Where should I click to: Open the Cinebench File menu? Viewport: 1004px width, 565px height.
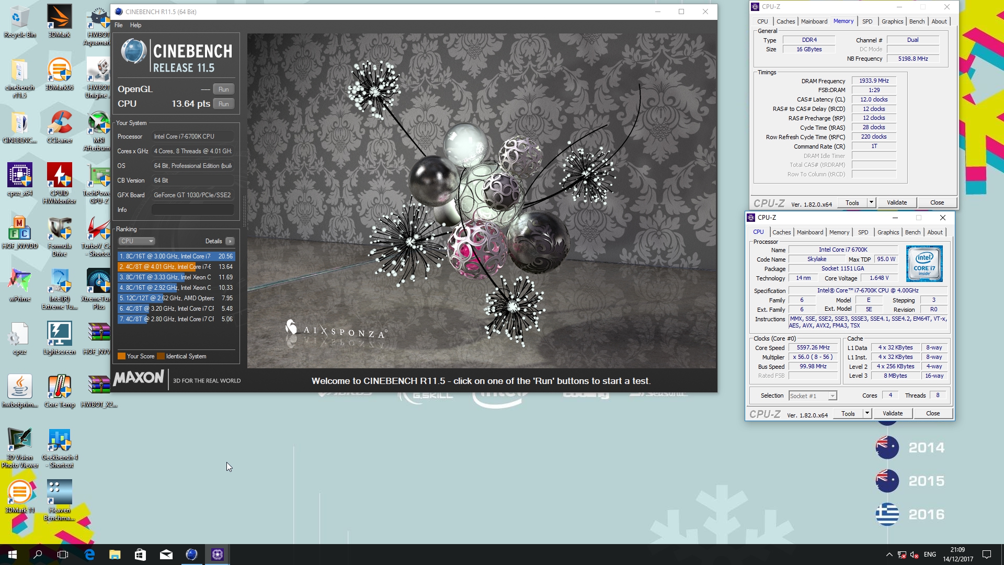[119, 25]
